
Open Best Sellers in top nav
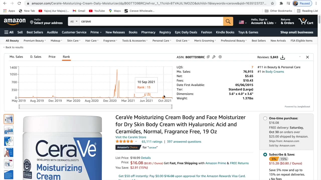(35, 32)
